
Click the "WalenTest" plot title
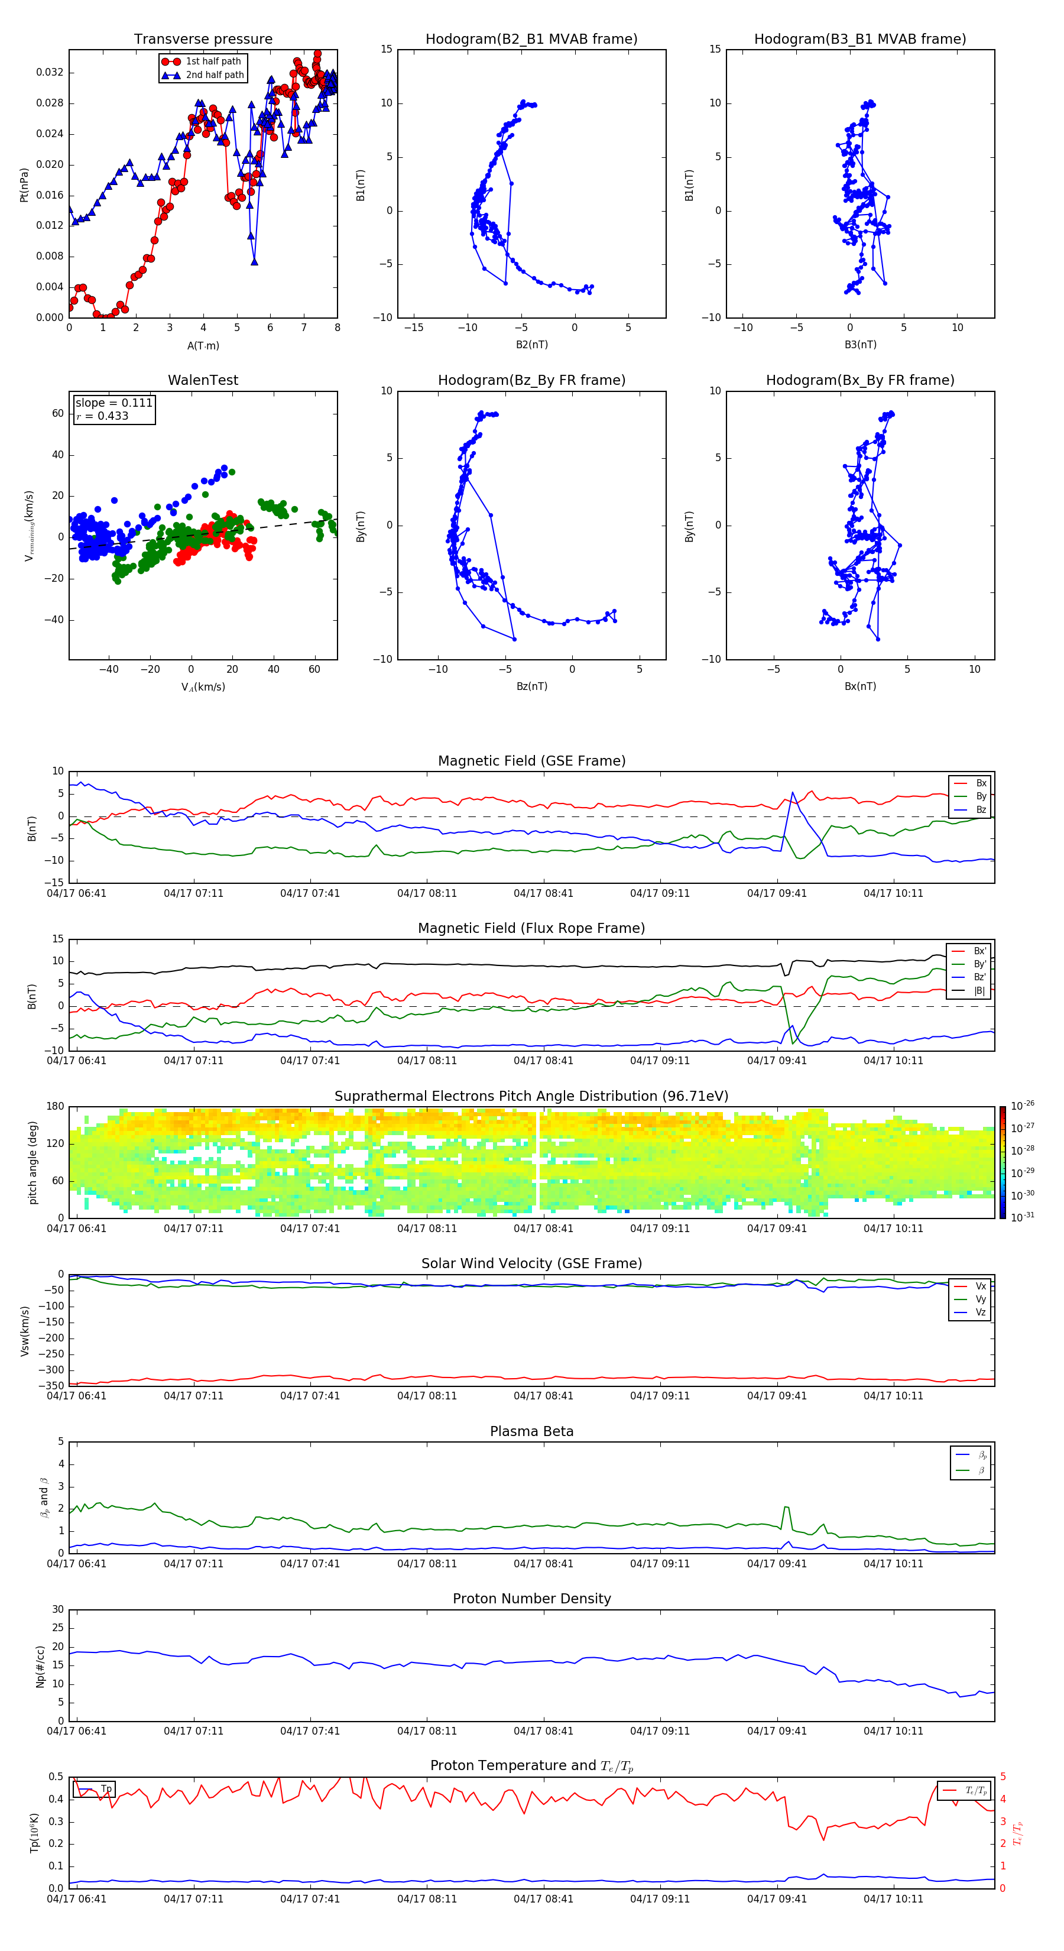(x=203, y=380)
